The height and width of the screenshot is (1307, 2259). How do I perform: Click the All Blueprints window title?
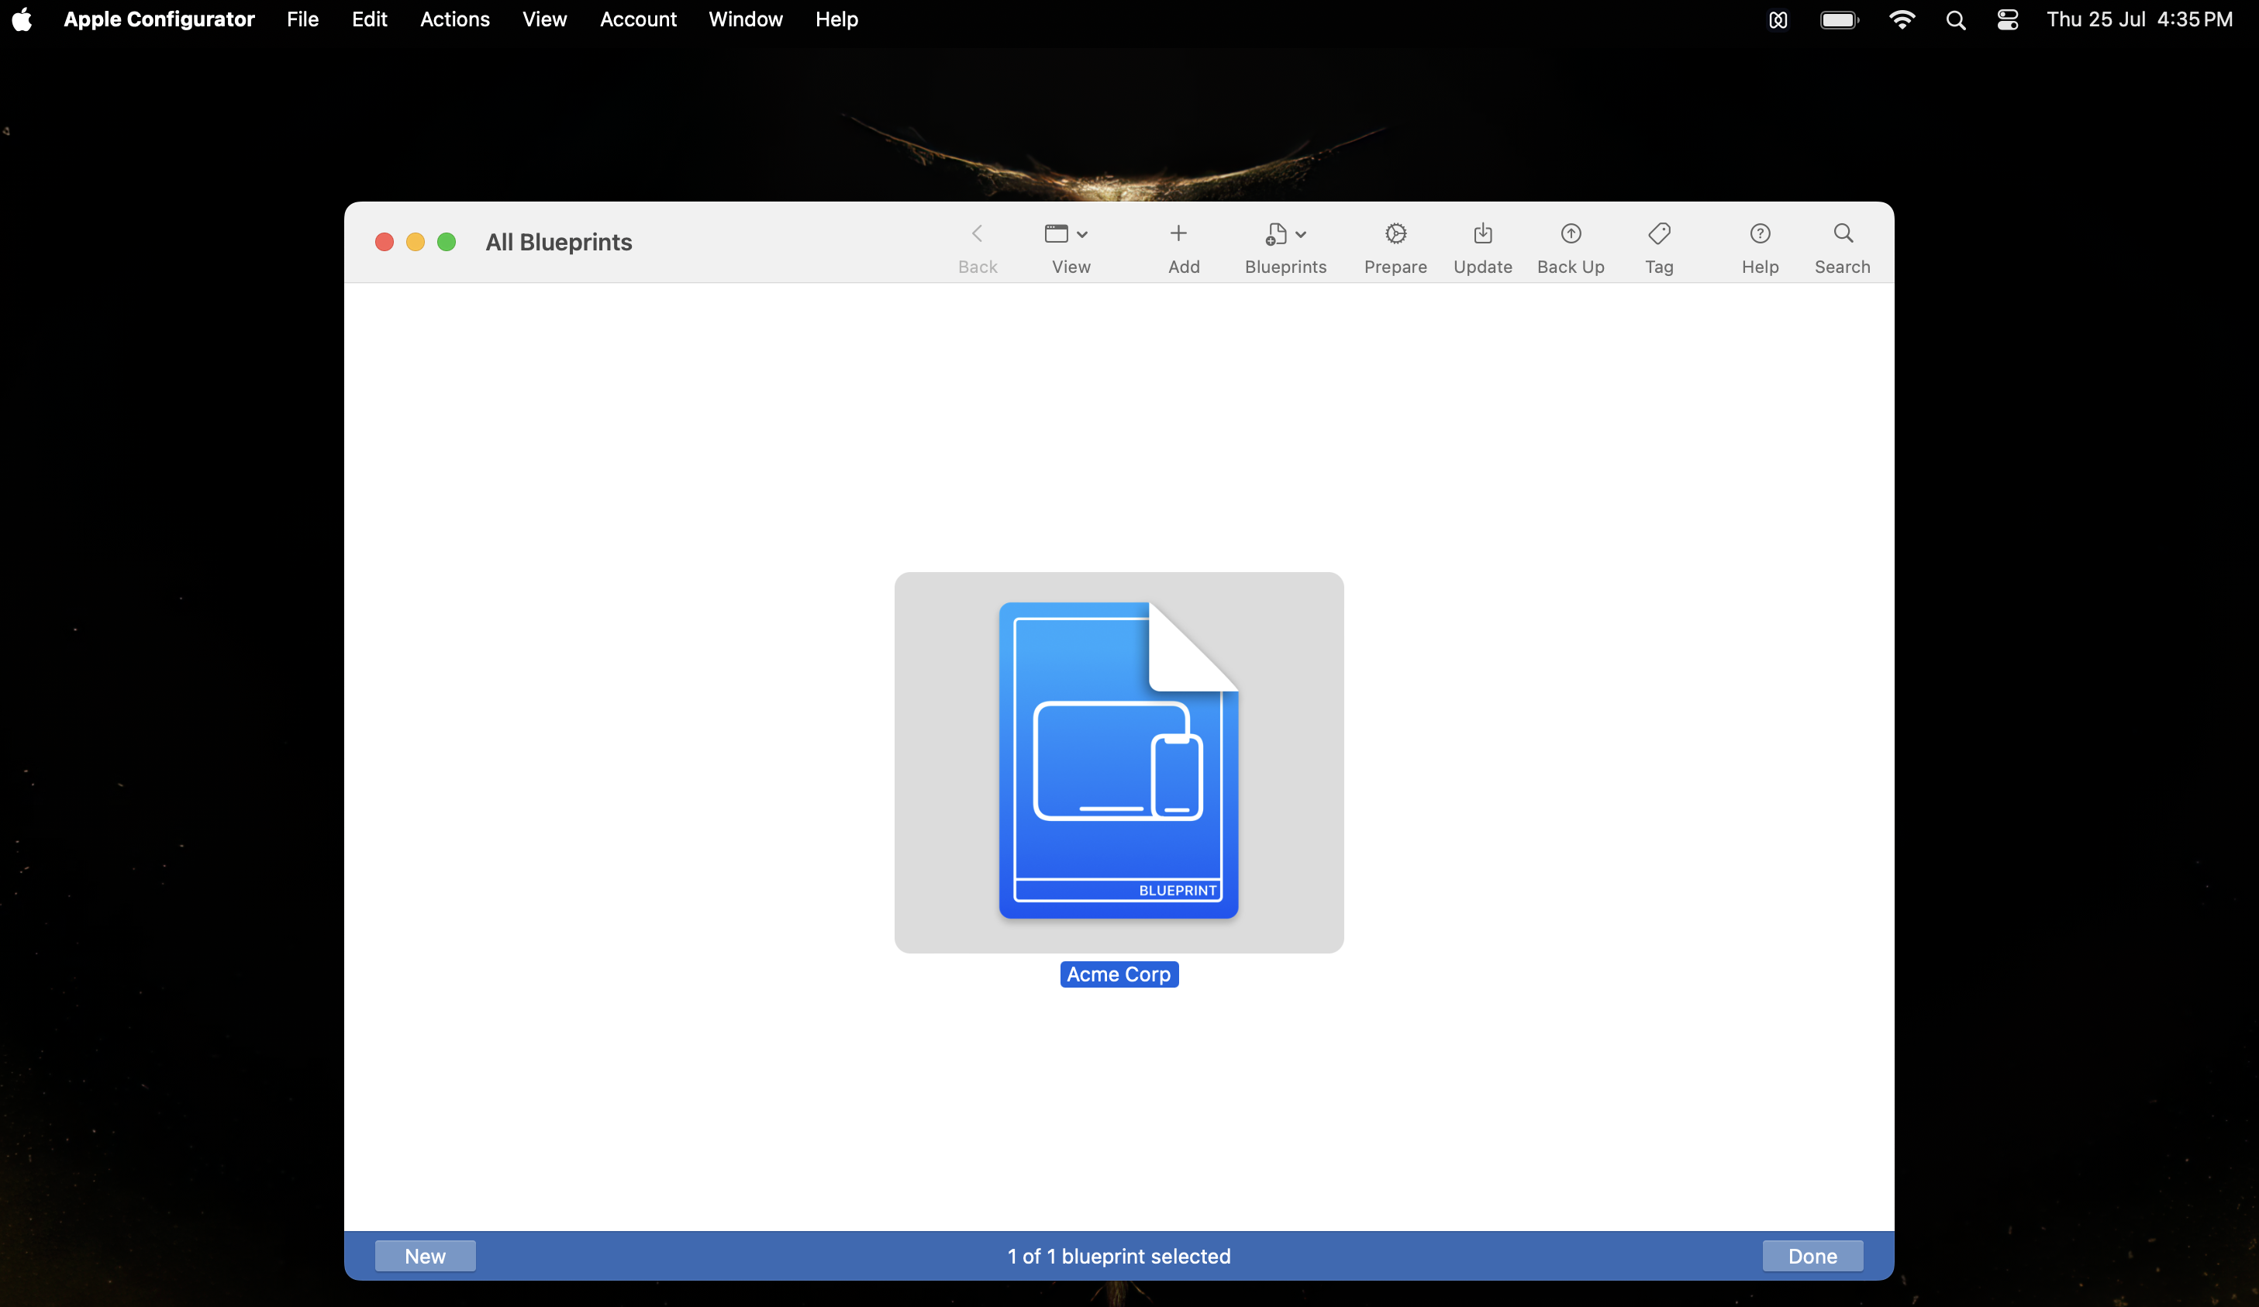(x=558, y=242)
